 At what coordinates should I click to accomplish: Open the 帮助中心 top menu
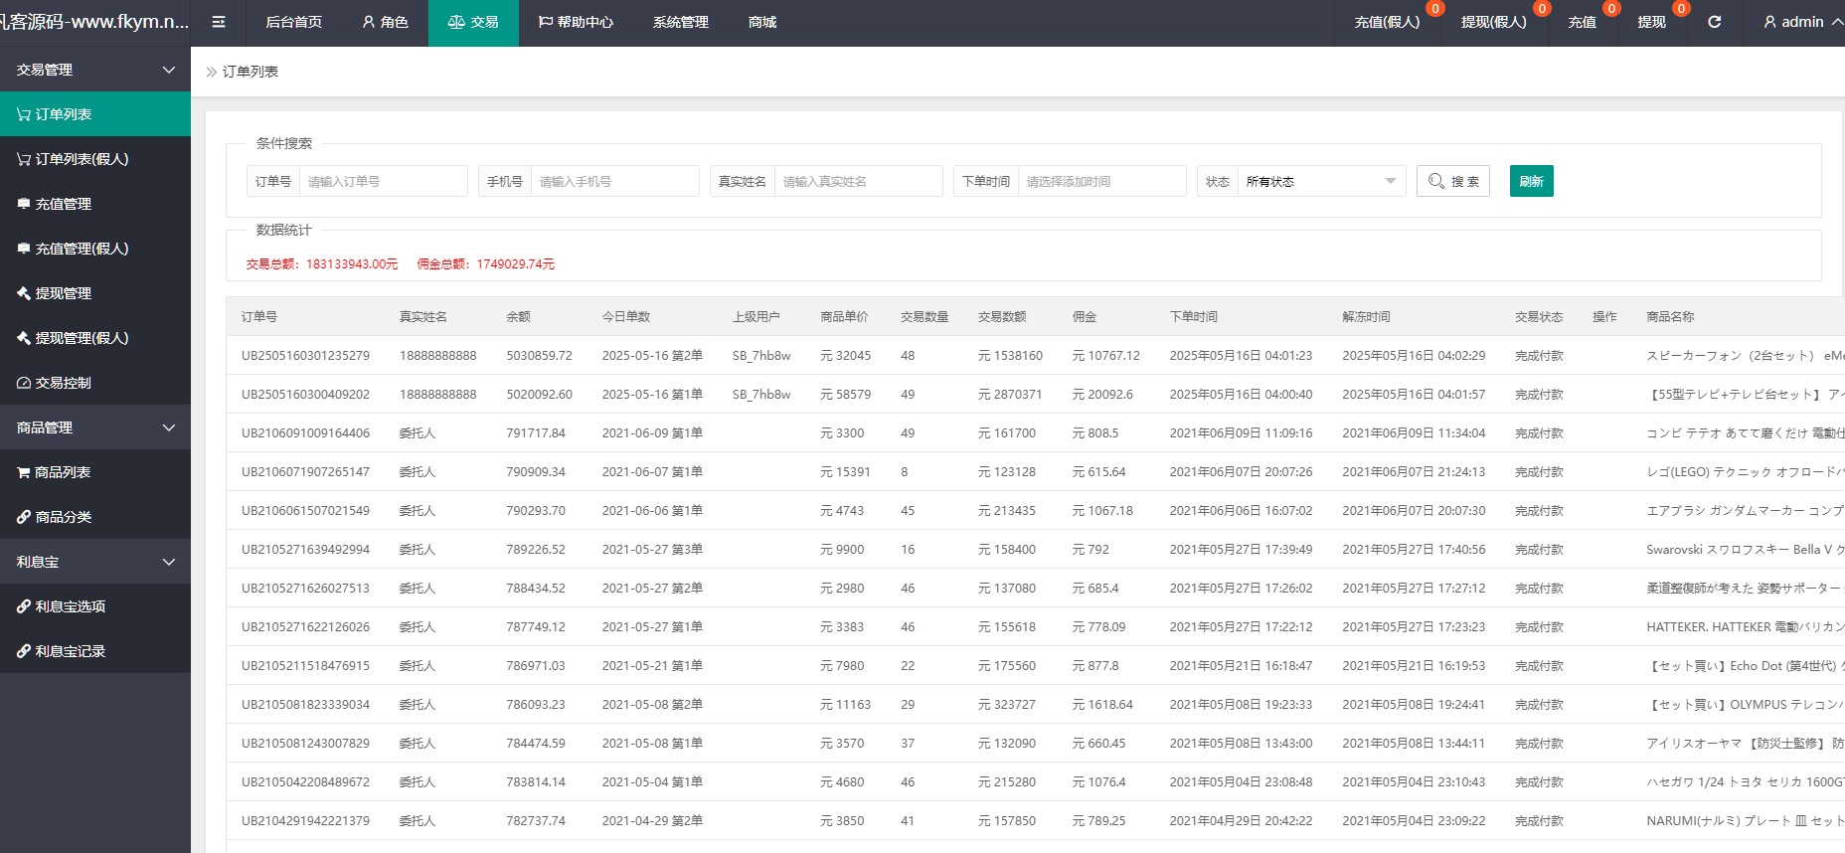click(576, 22)
